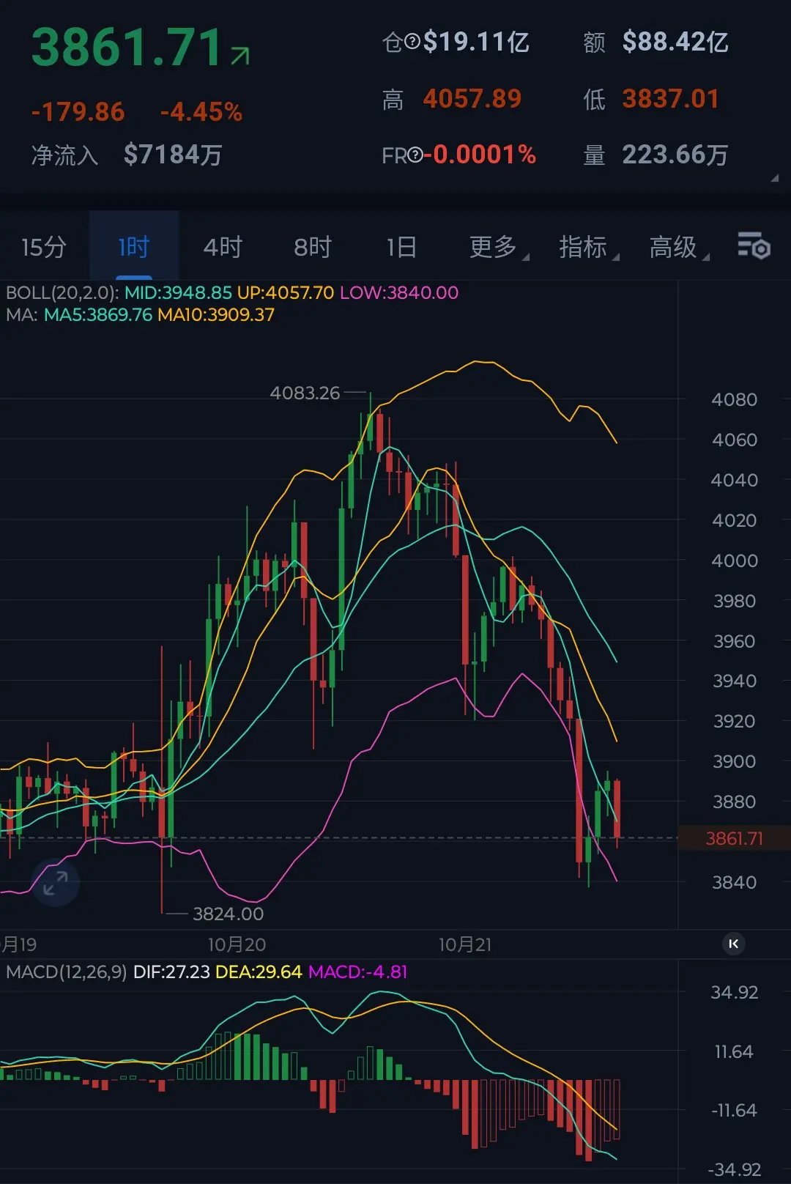Open the 指标 indicators dropdown

[589, 247]
